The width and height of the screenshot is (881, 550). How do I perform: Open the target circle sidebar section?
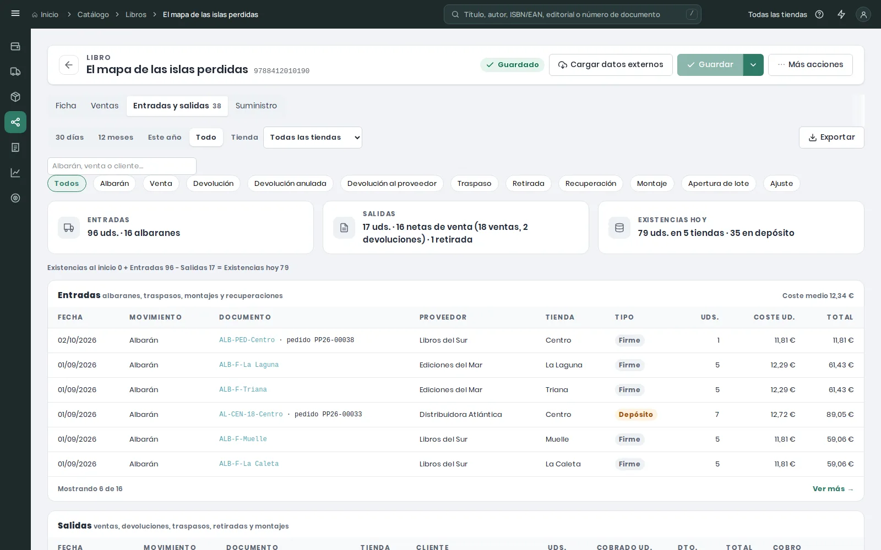coord(15,198)
